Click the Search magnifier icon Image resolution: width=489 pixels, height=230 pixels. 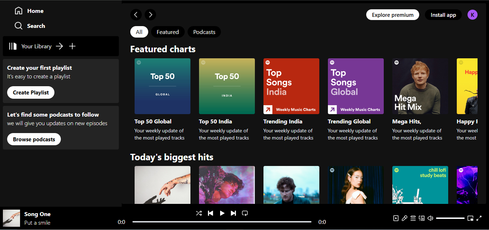coord(19,26)
